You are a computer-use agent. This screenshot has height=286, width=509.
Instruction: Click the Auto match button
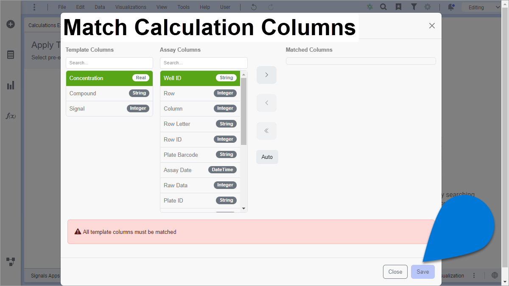[x=267, y=157]
